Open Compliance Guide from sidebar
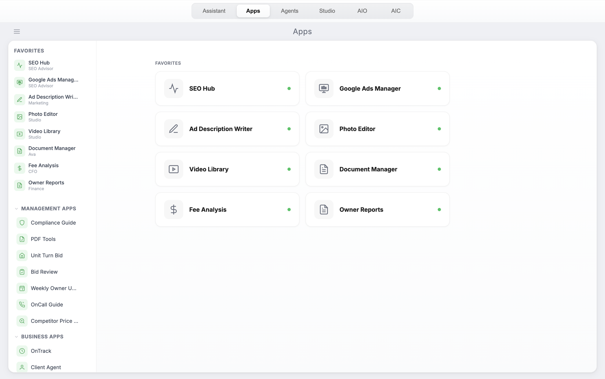605x379 pixels. click(x=52, y=223)
